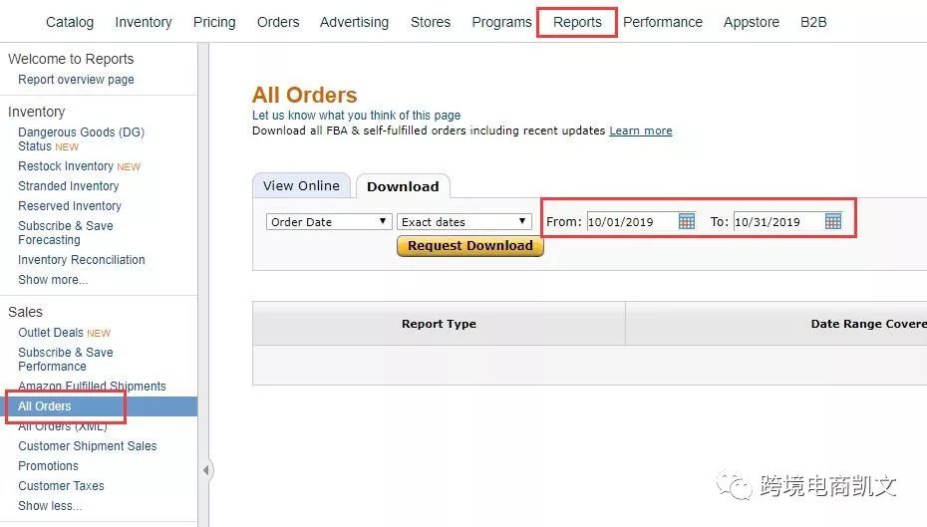The width and height of the screenshot is (927, 527).
Task: Expand Inventory list with Show more
Action: click(53, 280)
